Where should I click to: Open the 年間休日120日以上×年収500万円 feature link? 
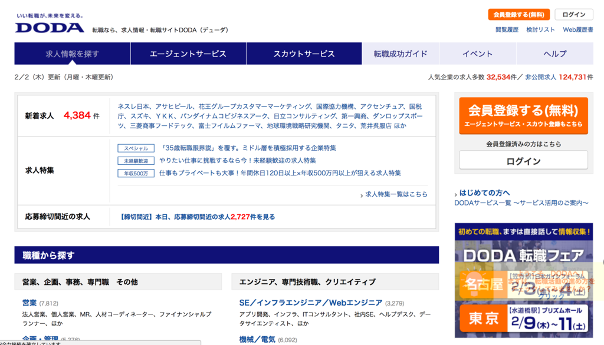(x=280, y=173)
